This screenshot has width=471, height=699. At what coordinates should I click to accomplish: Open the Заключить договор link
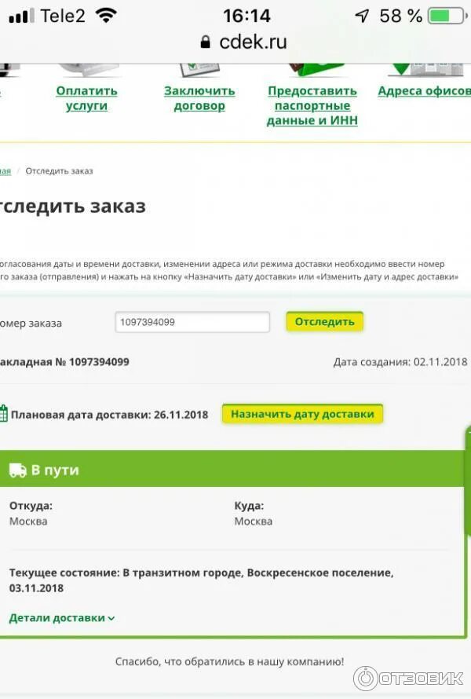(199, 98)
